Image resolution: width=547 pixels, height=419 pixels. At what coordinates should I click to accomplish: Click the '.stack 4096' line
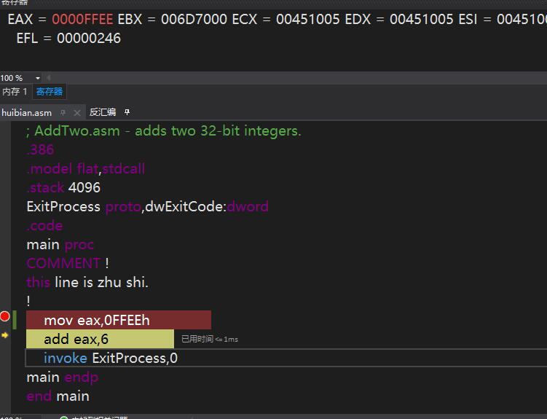coord(63,188)
